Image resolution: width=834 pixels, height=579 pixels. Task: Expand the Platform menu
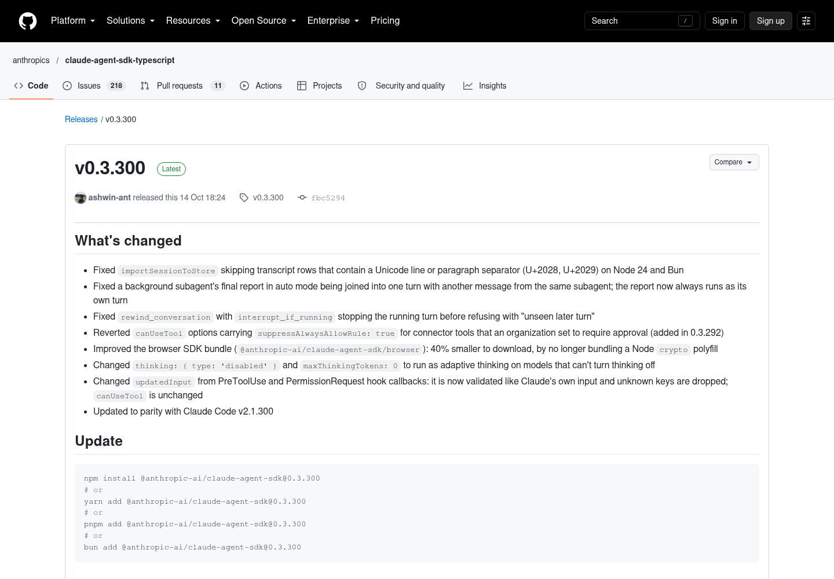click(x=73, y=21)
